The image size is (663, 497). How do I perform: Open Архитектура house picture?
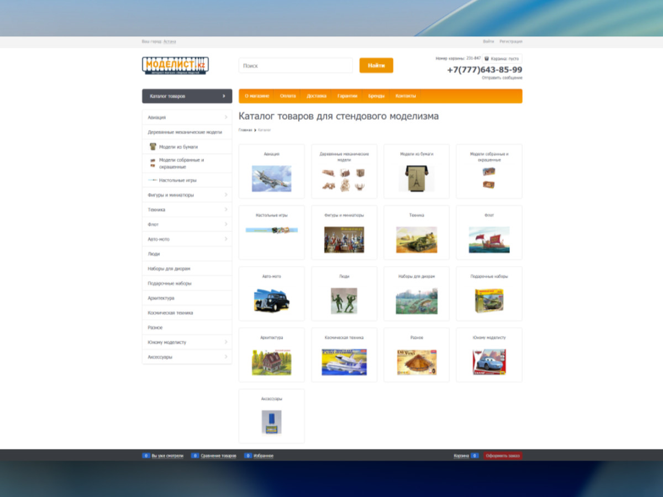[x=271, y=362]
